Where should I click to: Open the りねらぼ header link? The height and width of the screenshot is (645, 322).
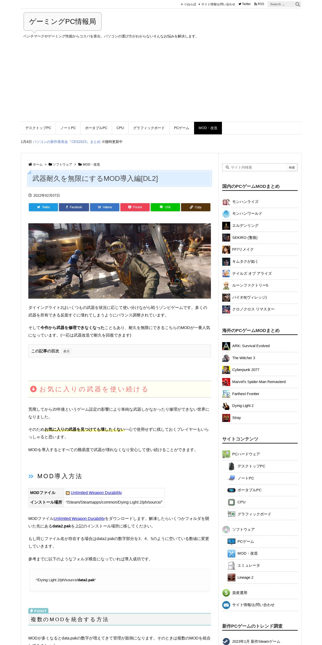(x=190, y=4)
